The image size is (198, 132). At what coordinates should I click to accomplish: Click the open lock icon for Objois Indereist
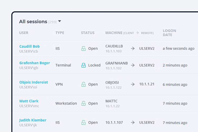83,84
